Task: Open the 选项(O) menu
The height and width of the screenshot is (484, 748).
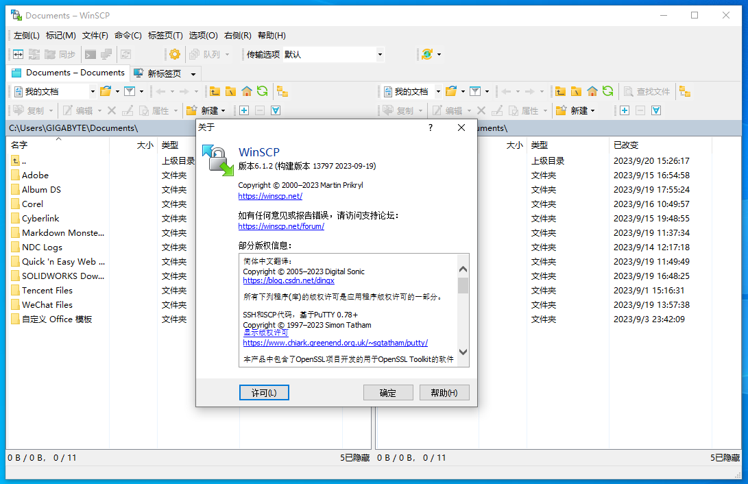Action: [x=203, y=36]
